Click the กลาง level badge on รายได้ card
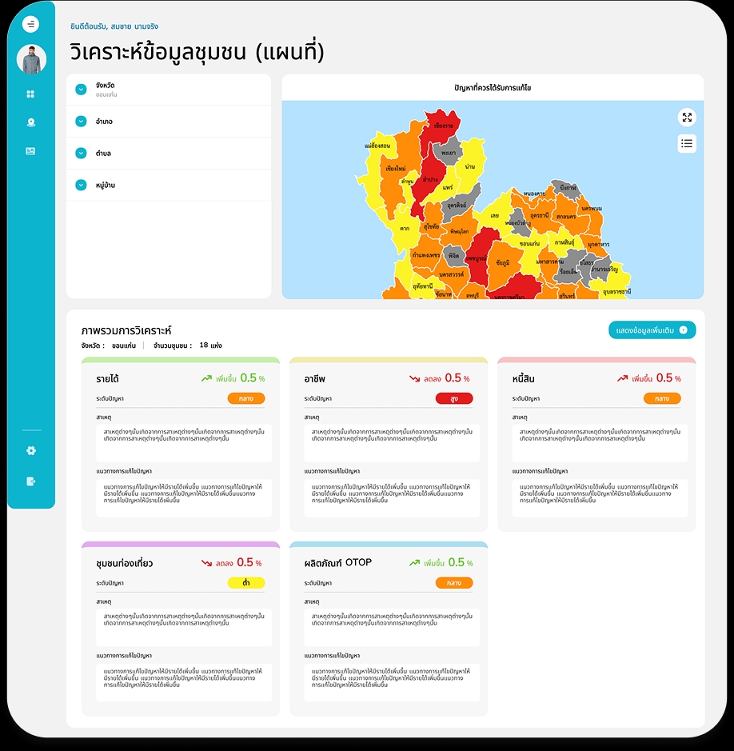 (246, 398)
